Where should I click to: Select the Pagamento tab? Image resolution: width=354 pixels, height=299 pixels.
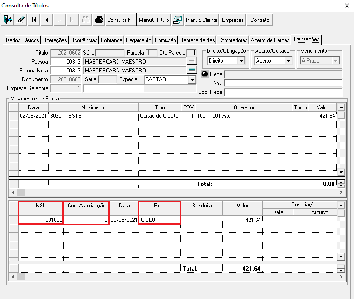coord(139,40)
